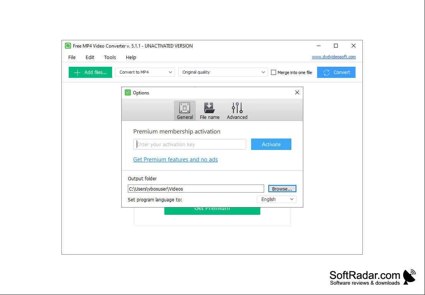This screenshot has height=295, width=425.
Task: Click the Free MP4 Video Converter app icon
Action: click(68, 46)
